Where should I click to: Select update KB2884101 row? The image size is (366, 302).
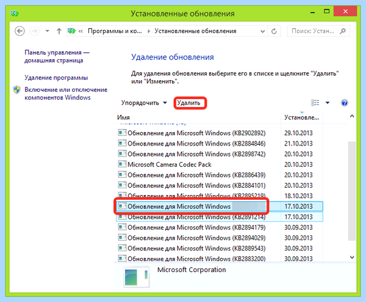pos(220,185)
